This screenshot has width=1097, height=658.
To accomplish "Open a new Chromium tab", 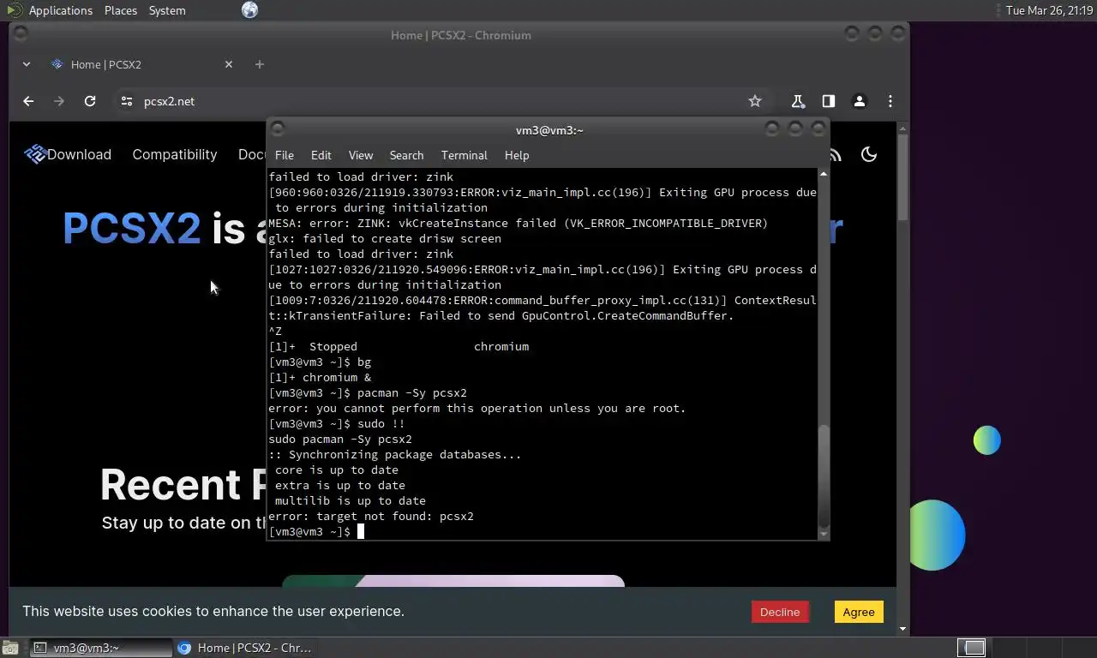I will (x=260, y=64).
